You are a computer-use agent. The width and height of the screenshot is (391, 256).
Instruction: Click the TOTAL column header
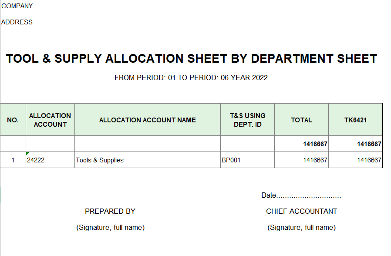[x=301, y=120]
